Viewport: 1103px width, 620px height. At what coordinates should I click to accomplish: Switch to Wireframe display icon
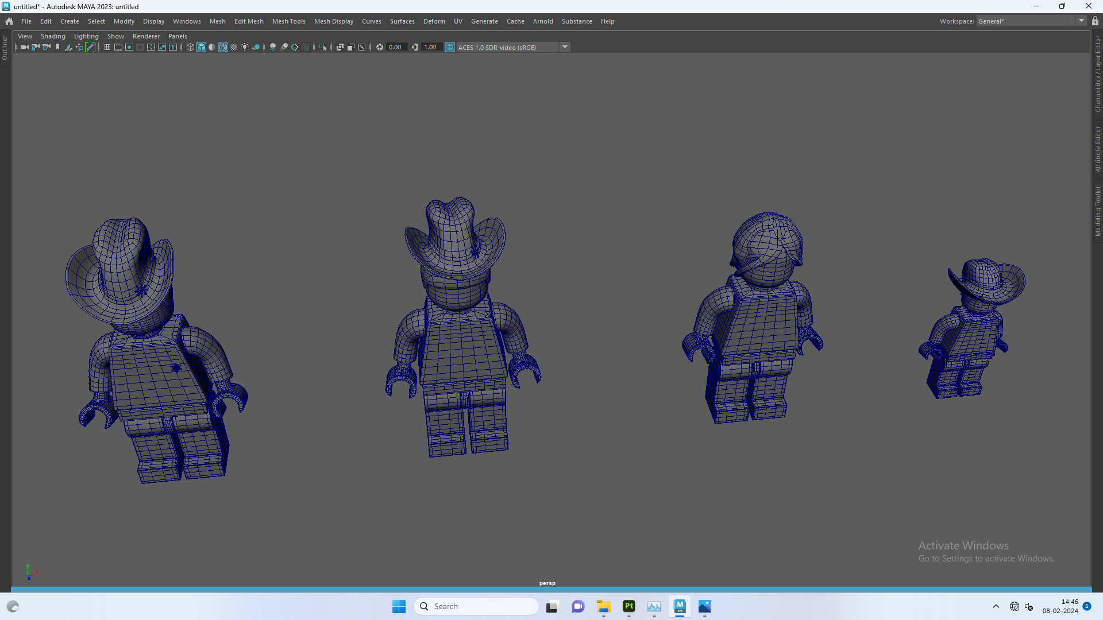point(190,47)
